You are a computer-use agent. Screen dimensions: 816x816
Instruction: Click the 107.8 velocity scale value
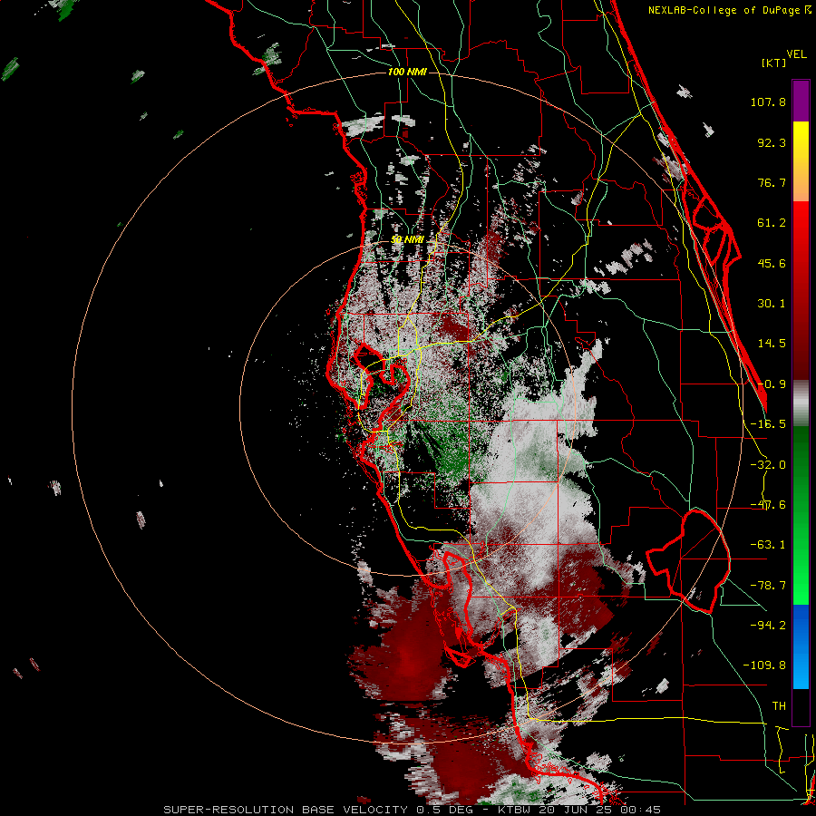point(768,102)
